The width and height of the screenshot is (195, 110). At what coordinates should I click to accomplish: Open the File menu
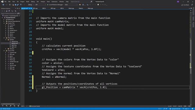5,2
